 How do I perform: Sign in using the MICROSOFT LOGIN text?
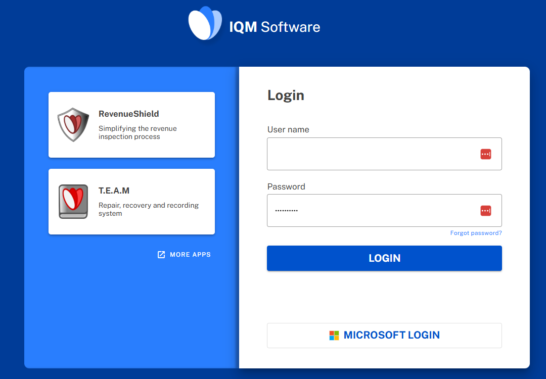click(391, 336)
